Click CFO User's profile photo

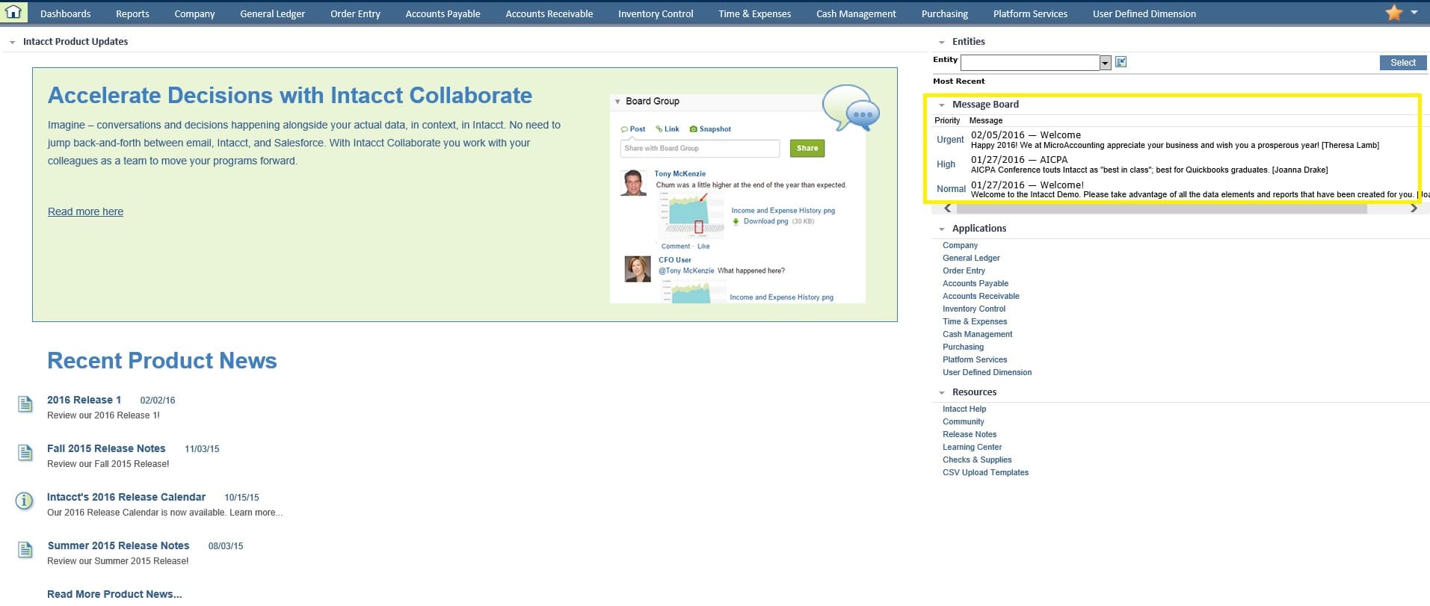[638, 269]
